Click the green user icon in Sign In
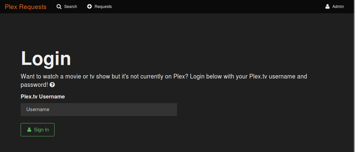Screen dimensions: 355x152 coord(29,130)
